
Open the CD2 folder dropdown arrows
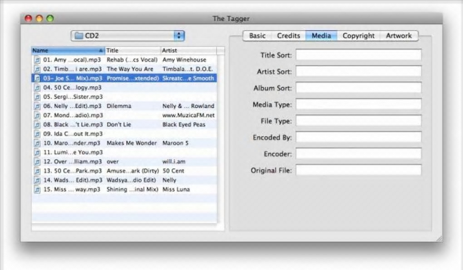pyautogui.click(x=179, y=36)
